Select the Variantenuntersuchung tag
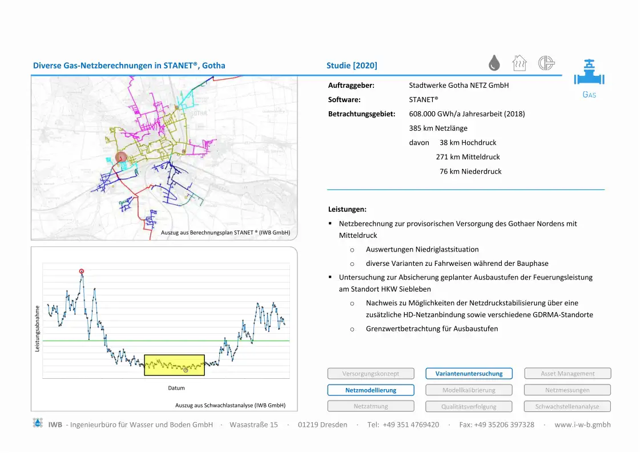 [469, 374]
